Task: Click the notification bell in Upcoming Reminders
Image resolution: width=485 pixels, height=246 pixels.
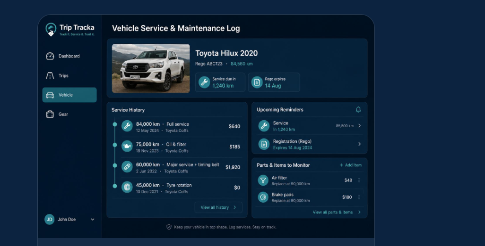Action: tap(358, 109)
